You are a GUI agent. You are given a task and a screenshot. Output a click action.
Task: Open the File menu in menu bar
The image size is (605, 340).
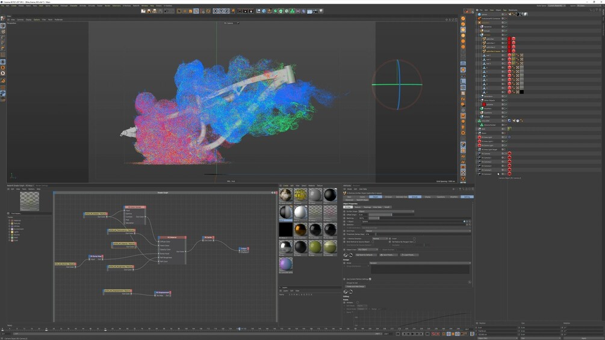(x=2, y=6)
